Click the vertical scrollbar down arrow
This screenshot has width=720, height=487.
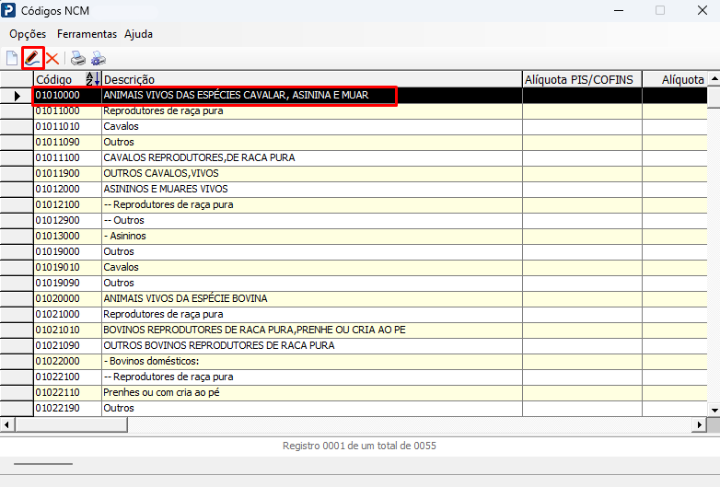click(714, 410)
